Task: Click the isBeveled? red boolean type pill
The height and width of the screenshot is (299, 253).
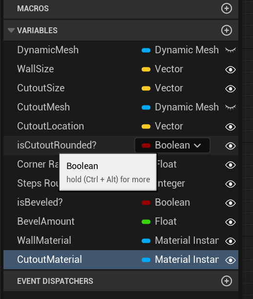Action: 146,203
